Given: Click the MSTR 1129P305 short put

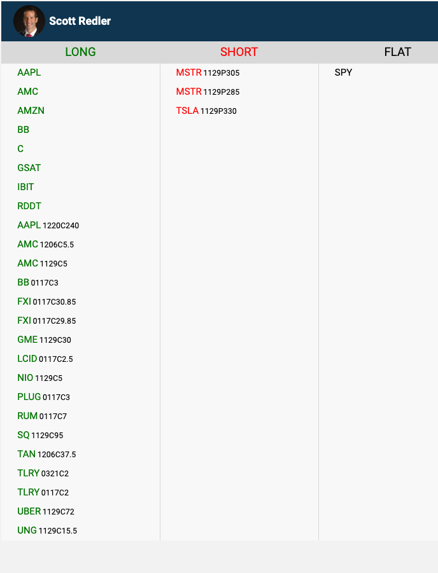Looking at the screenshot, I should click(208, 72).
